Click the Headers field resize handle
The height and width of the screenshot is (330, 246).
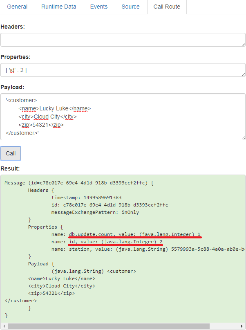coord(243,44)
